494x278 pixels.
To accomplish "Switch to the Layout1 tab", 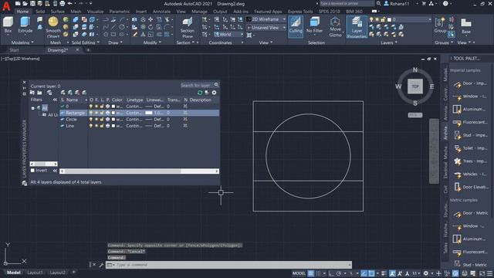I will point(35,273).
